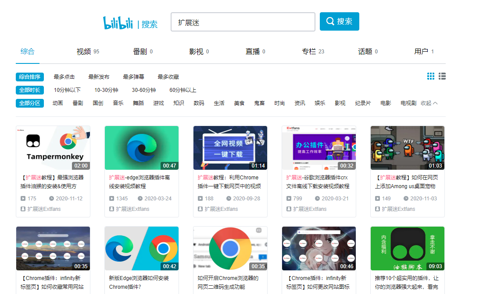Click the play count icon beside 149
Screen dimensions: 483x294
tap(377, 199)
